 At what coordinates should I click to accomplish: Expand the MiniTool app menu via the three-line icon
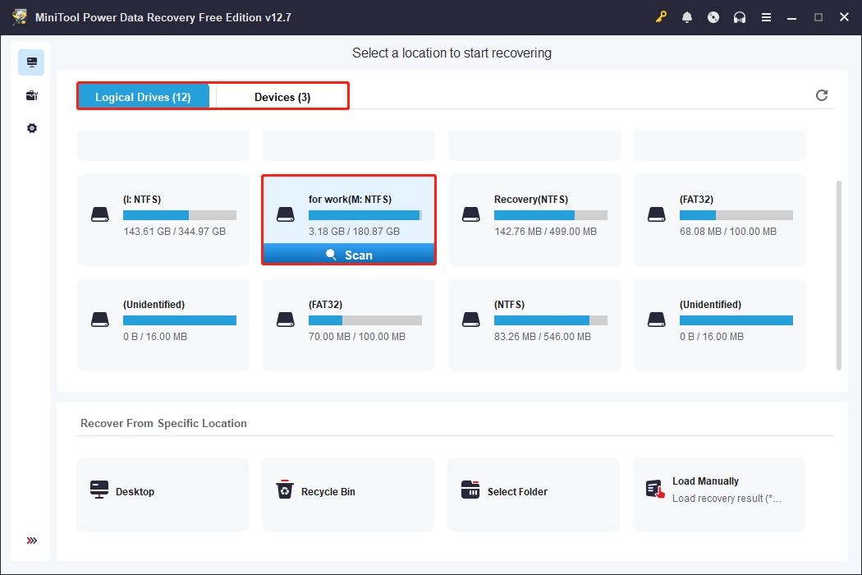click(x=766, y=16)
